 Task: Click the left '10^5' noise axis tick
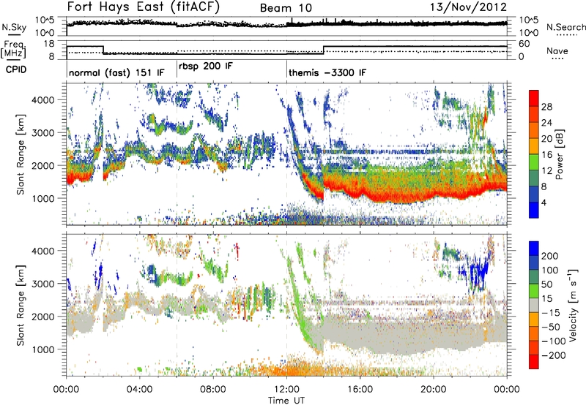(45, 20)
